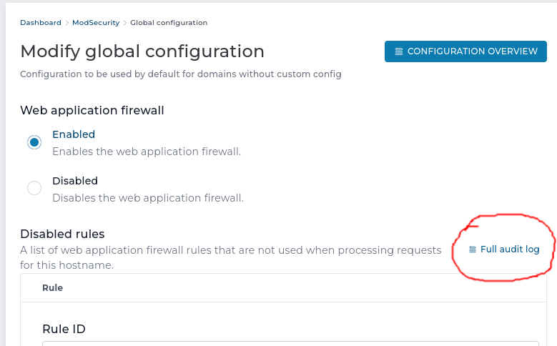The height and width of the screenshot is (346, 557).
Task: Select the Disabled radio button
Action: click(34, 188)
